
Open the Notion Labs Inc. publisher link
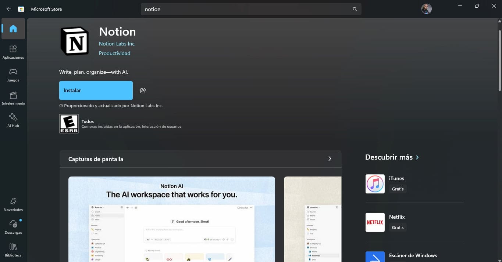[x=117, y=44]
